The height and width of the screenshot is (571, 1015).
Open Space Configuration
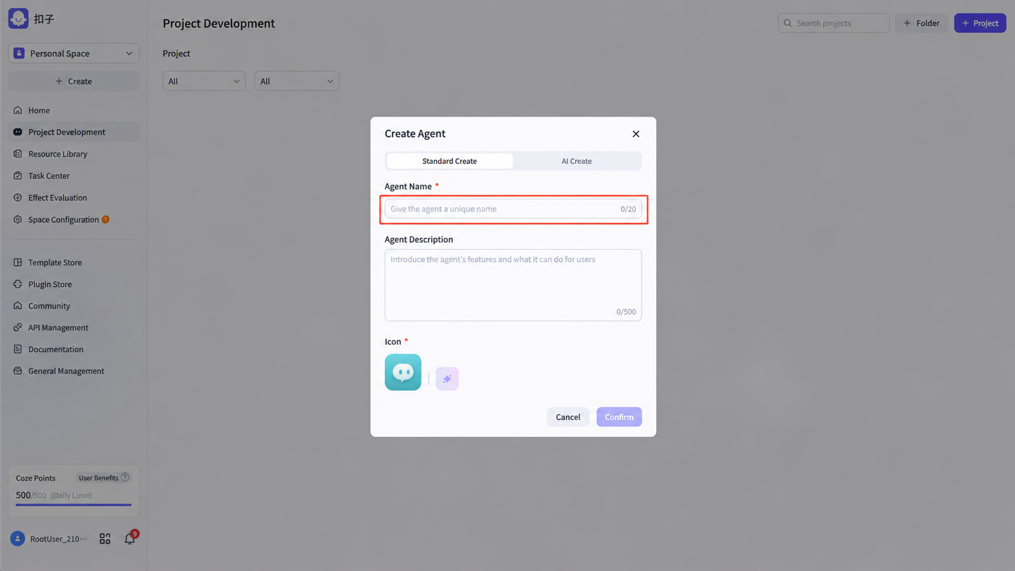[73, 220]
